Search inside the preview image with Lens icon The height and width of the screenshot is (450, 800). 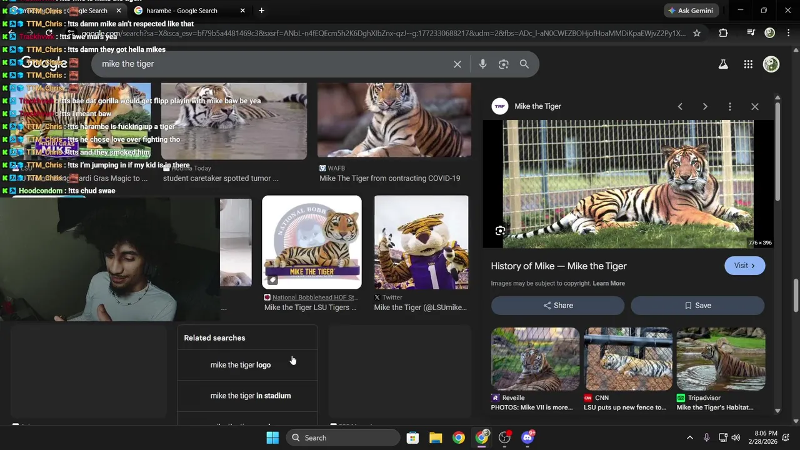point(500,231)
